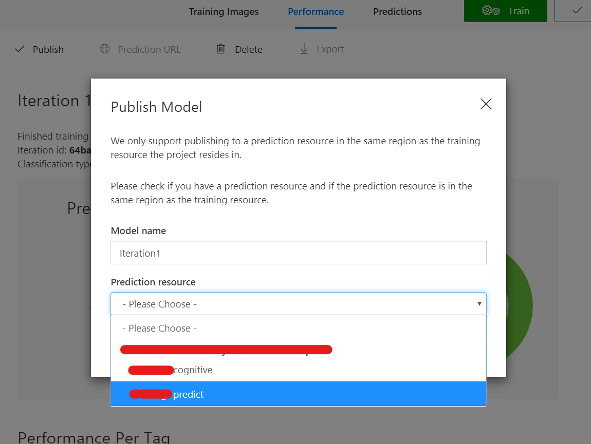Close the Publish Model dialog
591x444 pixels.
[486, 104]
